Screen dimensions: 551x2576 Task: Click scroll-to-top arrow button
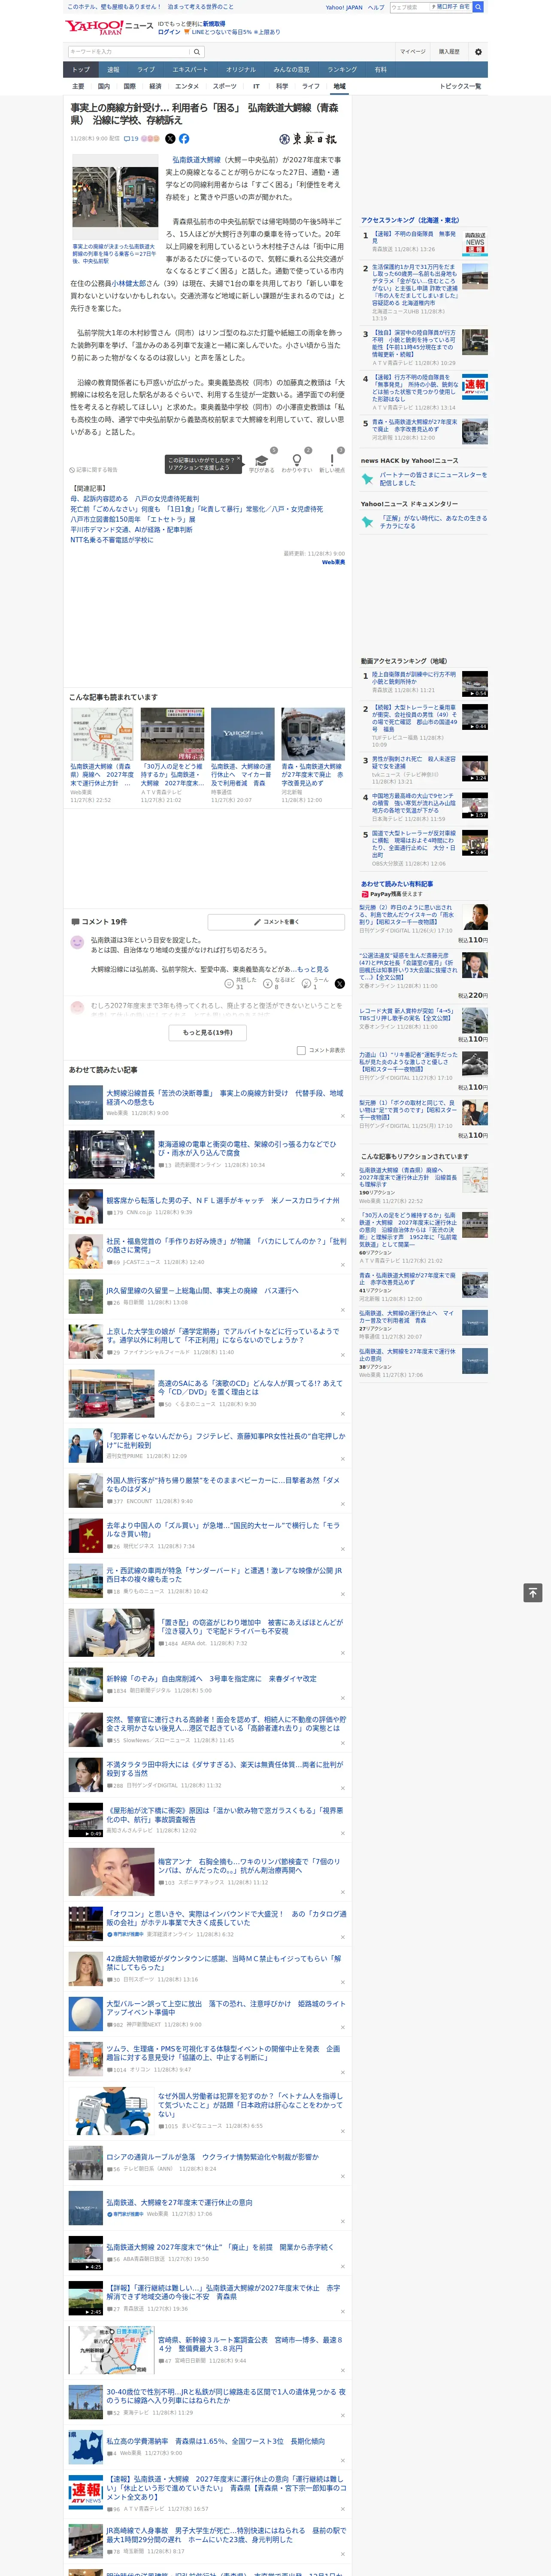coord(533,1592)
